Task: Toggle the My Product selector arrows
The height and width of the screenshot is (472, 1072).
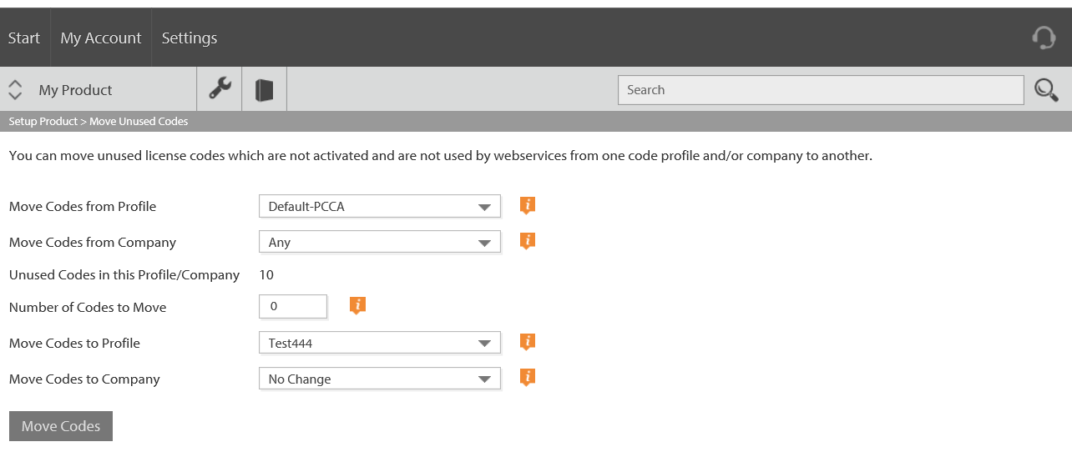Action: point(15,89)
